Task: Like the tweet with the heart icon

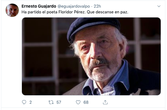Action: click(x=78, y=102)
